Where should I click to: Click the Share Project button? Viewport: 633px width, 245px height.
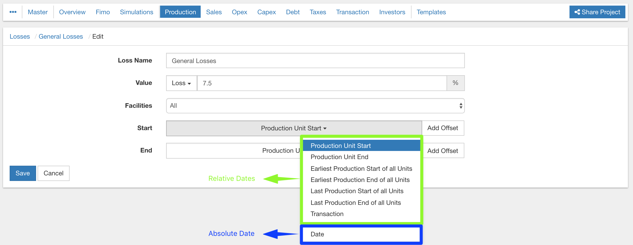pos(597,12)
